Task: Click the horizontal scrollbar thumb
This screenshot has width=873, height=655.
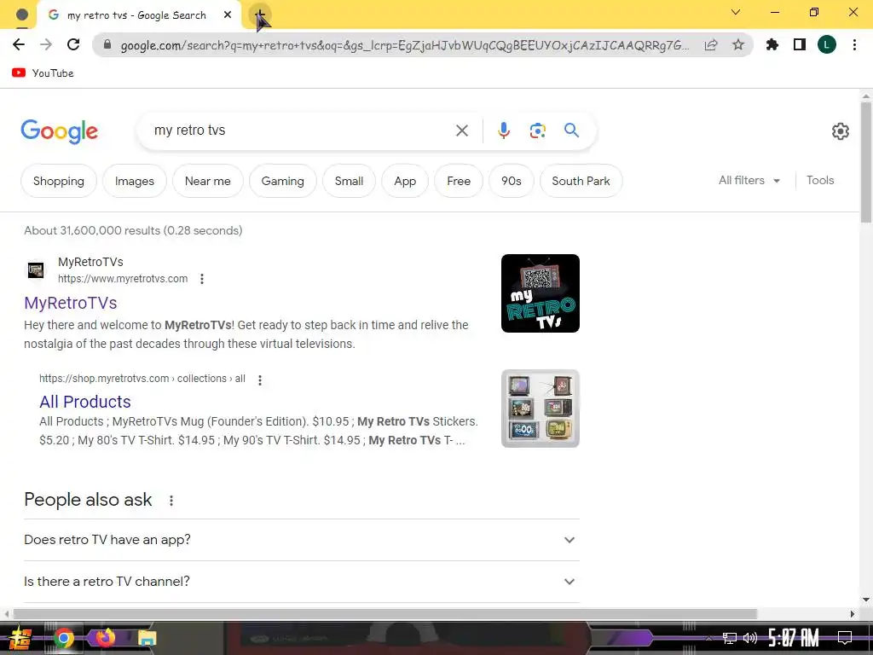Action: 385,614
